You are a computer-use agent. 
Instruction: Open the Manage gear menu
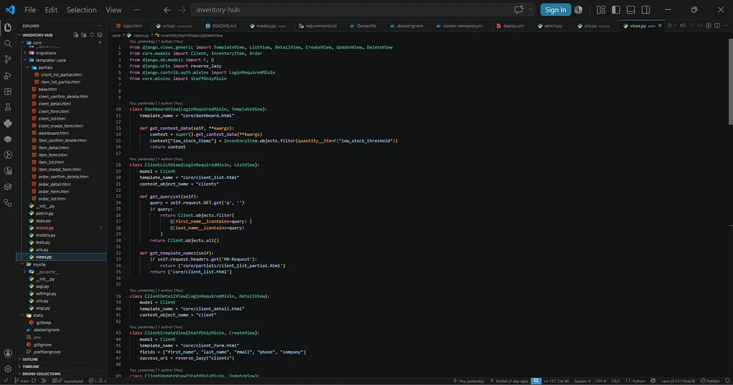tap(8, 369)
